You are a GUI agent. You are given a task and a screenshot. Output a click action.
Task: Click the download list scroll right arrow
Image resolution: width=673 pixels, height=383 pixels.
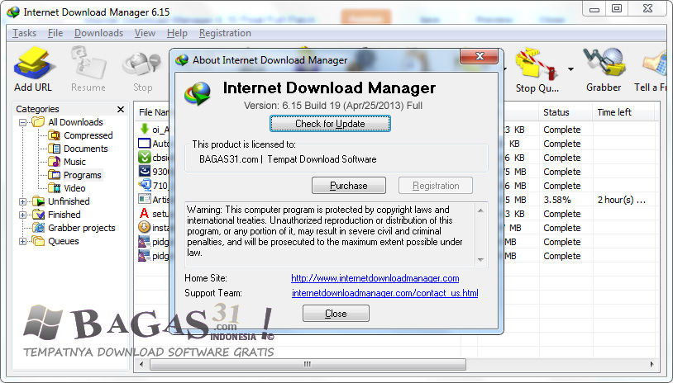652,365
